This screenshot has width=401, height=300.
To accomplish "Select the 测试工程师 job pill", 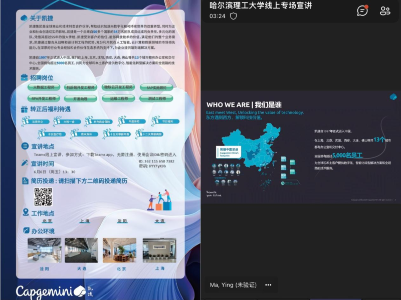I will click(156, 98).
